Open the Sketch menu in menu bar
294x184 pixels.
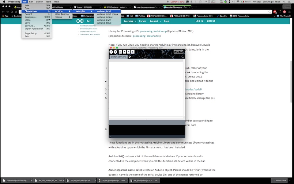(x=40, y=2)
